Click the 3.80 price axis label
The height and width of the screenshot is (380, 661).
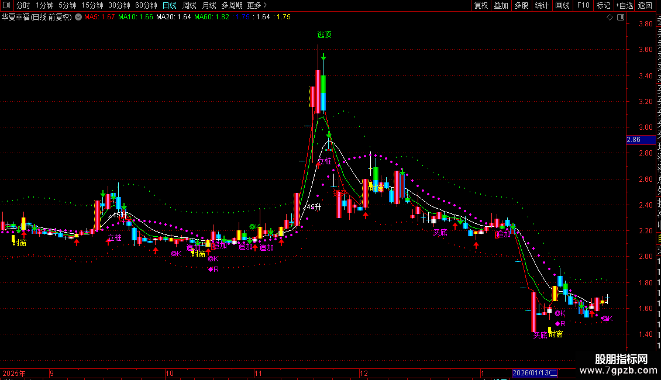click(x=646, y=24)
